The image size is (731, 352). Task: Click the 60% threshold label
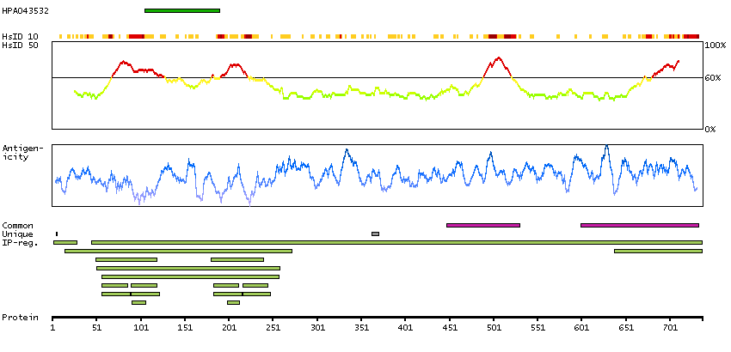[712, 78]
